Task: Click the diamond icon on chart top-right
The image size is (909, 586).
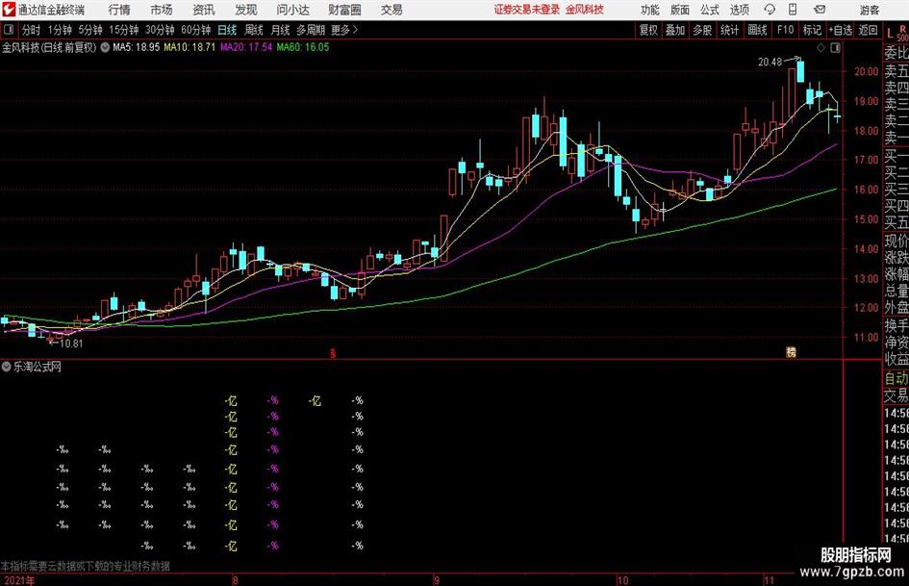Action: (x=821, y=48)
